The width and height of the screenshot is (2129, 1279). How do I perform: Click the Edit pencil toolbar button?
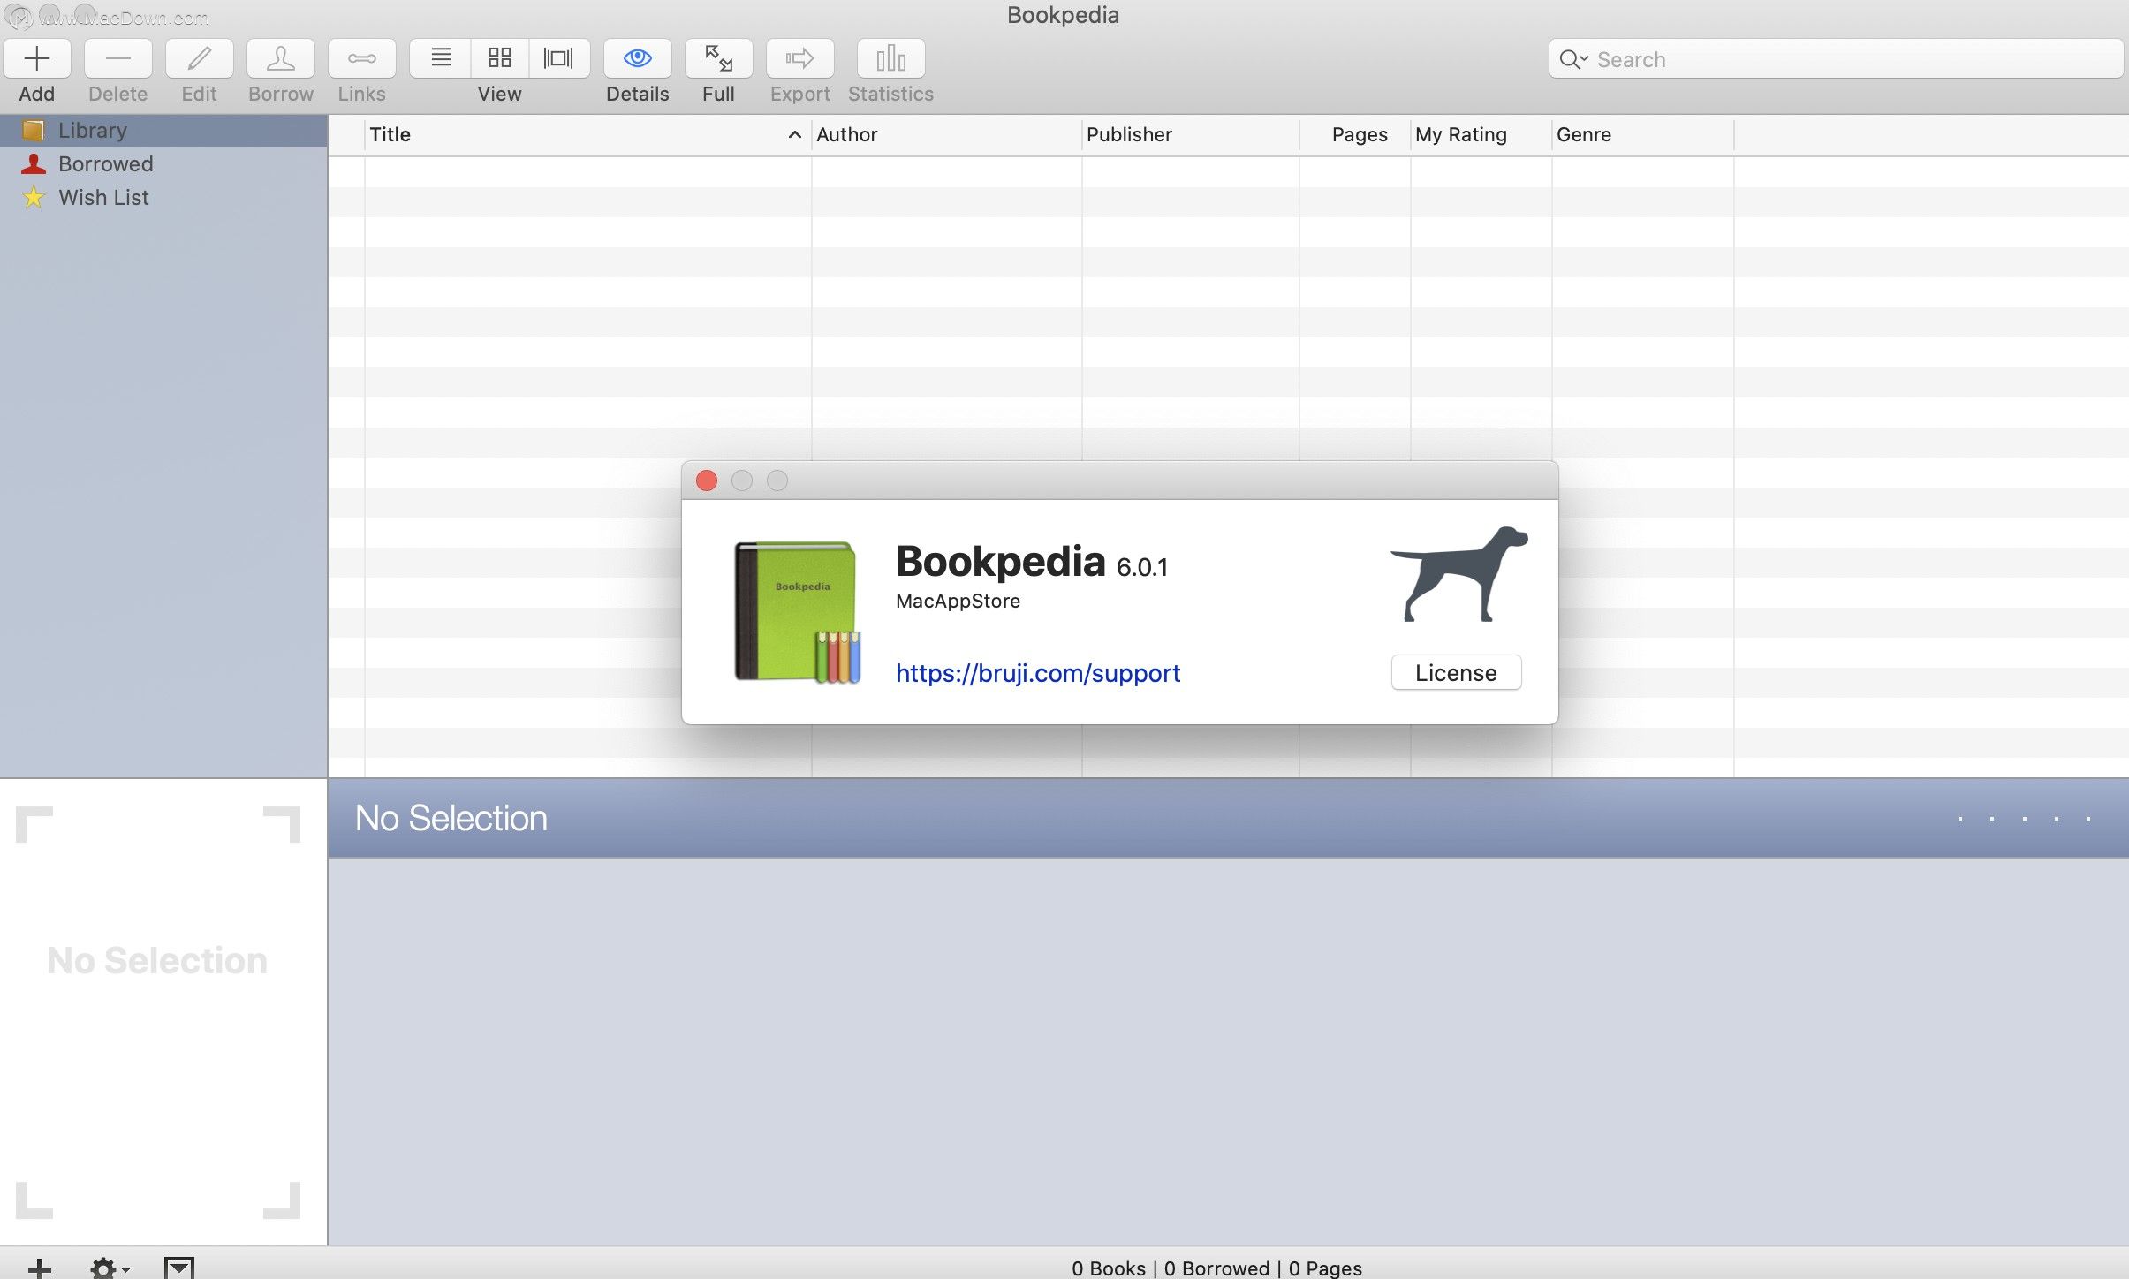(x=199, y=59)
